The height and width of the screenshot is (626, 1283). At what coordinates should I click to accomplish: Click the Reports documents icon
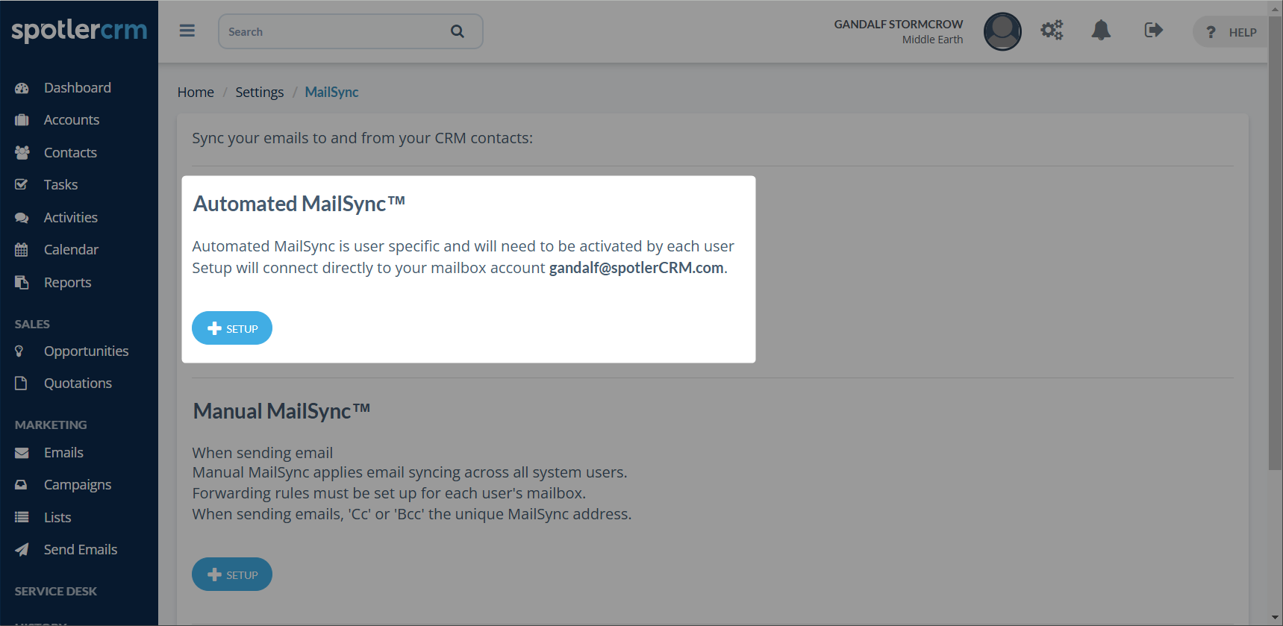tap(22, 282)
